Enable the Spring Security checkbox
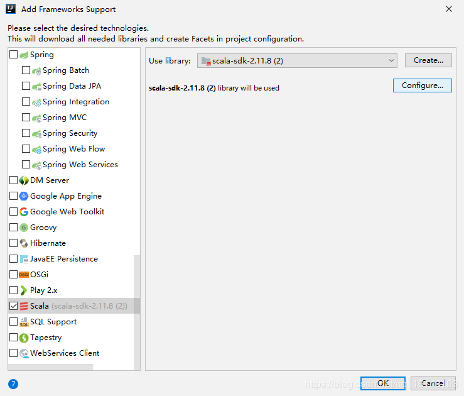 click(x=26, y=133)
